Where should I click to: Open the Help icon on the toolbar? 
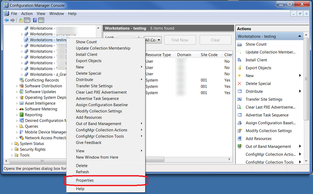35,20
